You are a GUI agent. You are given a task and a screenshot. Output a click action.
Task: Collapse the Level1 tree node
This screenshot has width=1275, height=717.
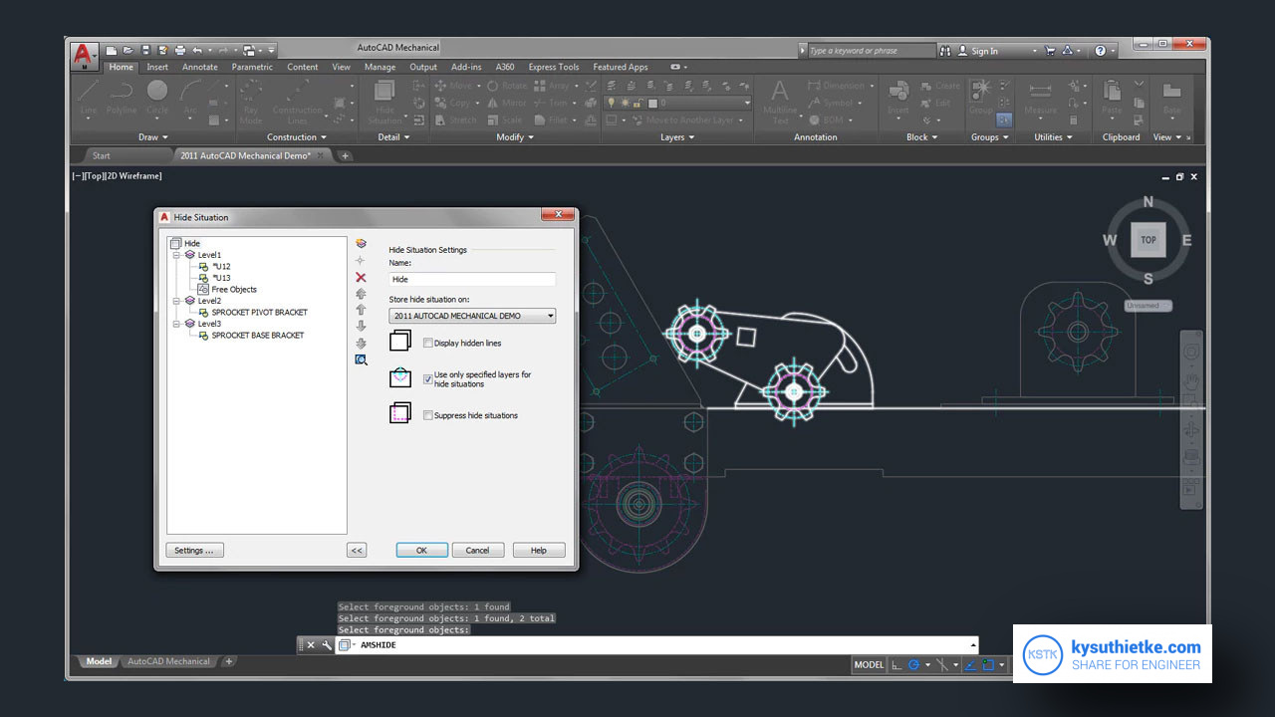pos(175,254)
